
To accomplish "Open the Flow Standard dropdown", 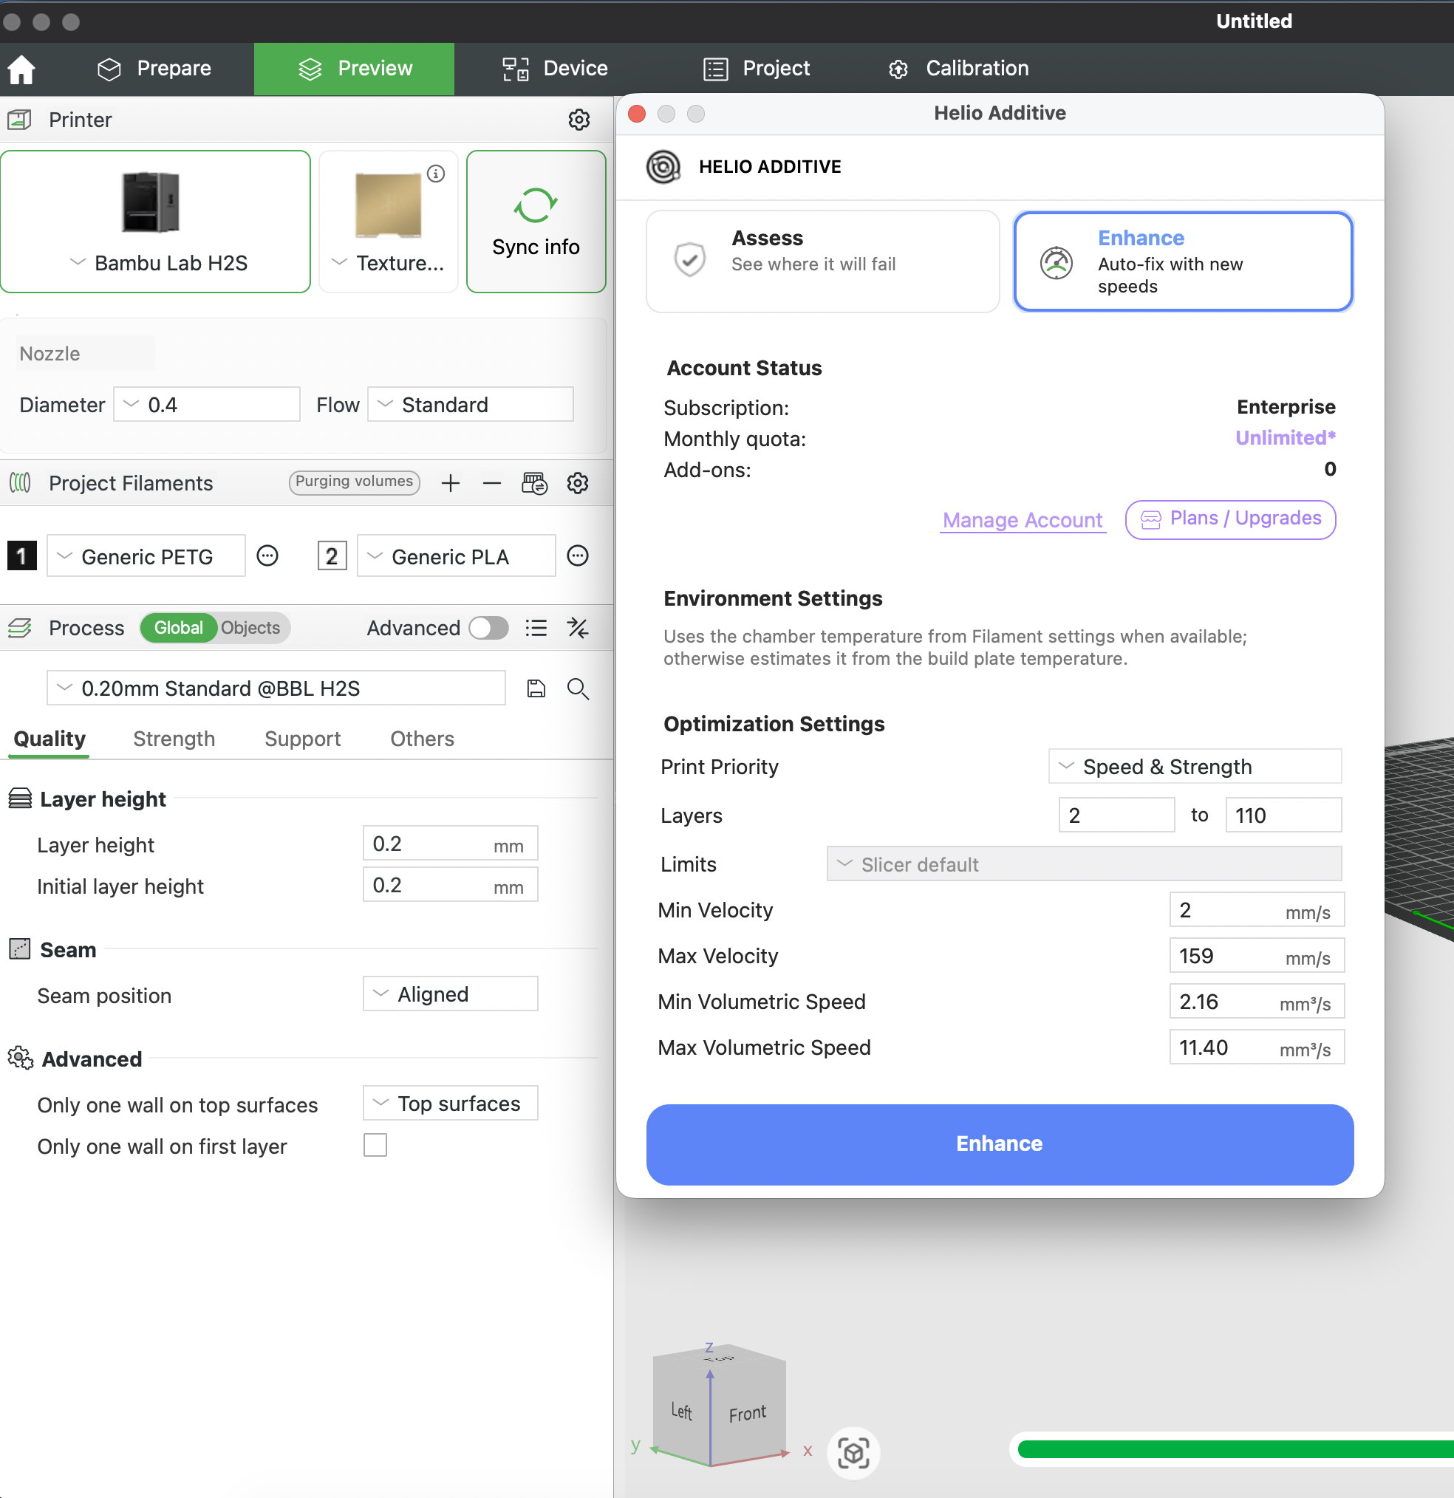I will coord(470,404).
